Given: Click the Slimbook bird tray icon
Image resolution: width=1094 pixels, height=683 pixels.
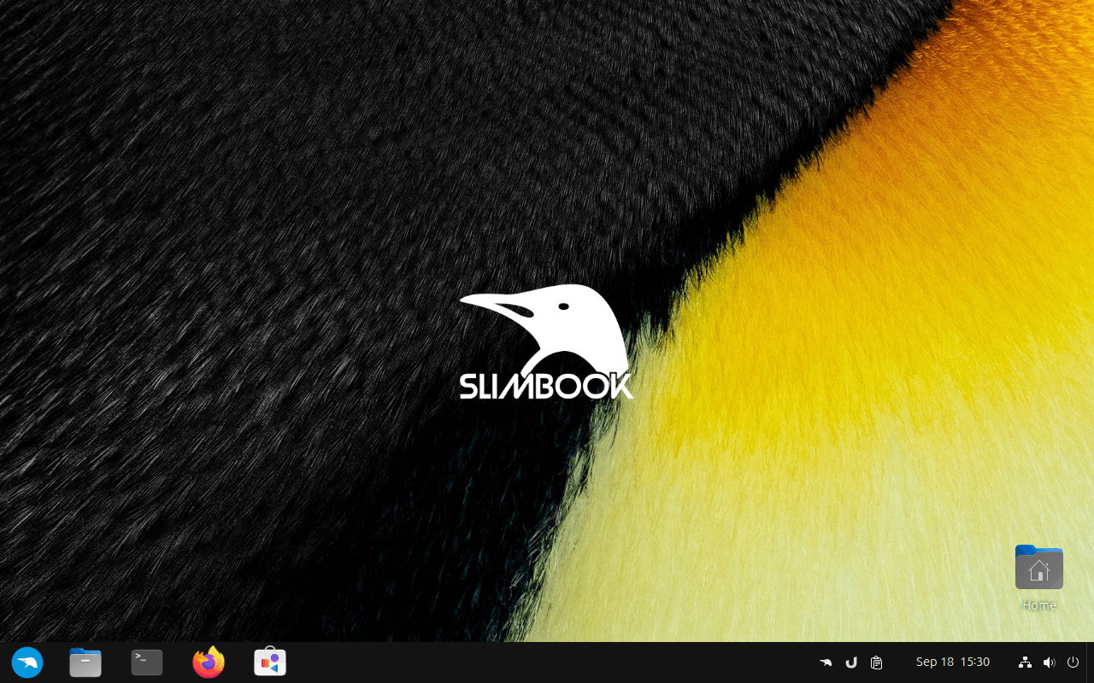Looking at the screenshot, I should coord(826,663).
